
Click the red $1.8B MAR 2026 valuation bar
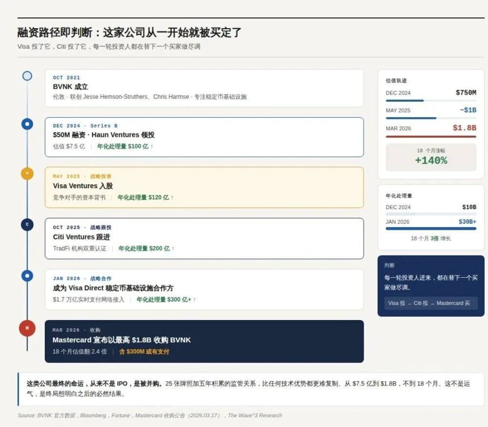431,136
